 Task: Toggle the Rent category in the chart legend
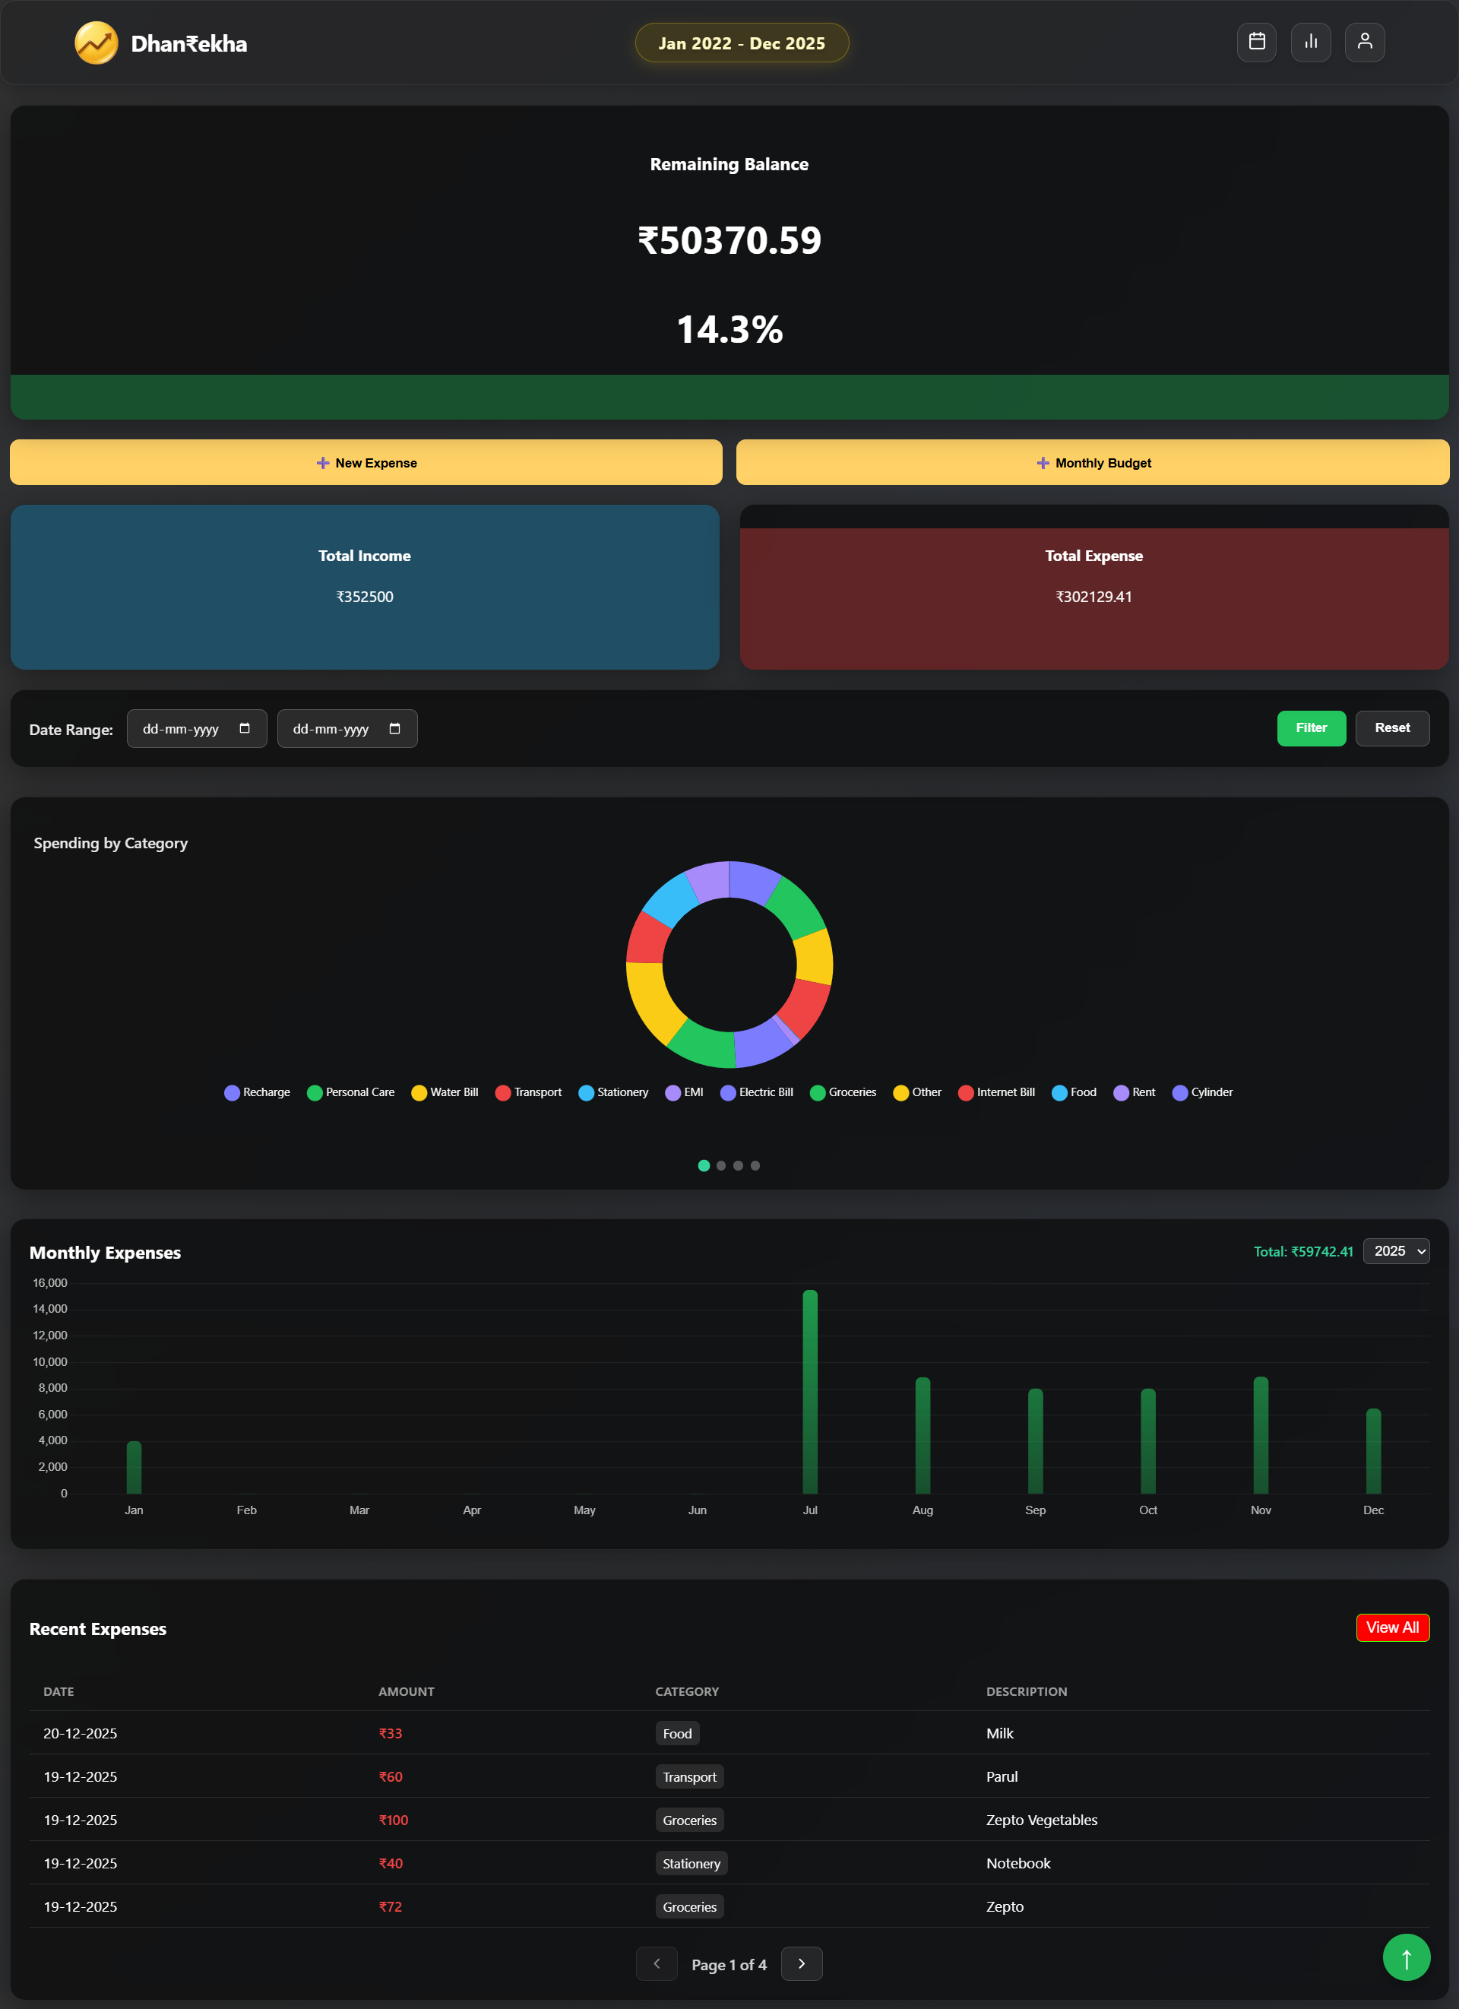pyautogui.click(x=1134, y=1092)
